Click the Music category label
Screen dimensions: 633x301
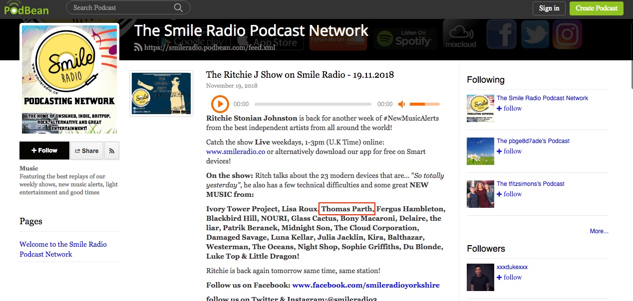pyautogui.click(x=29, y=168)
